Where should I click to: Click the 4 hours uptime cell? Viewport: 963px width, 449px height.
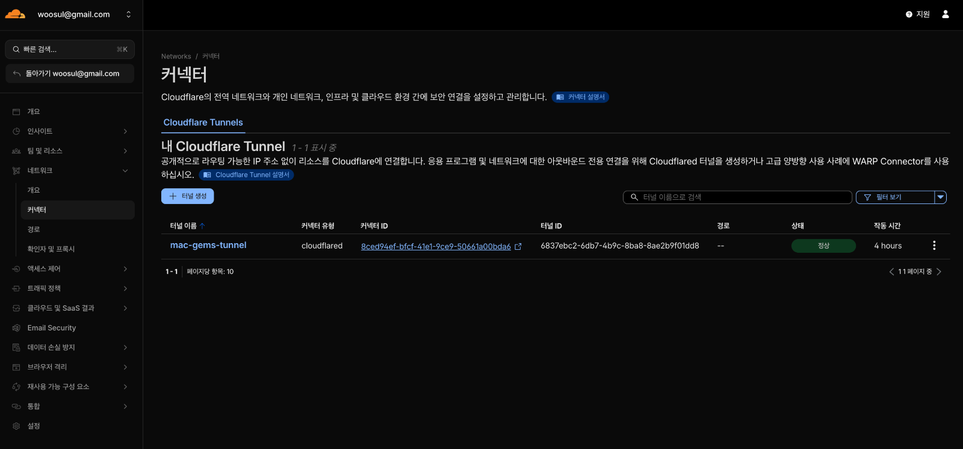click(x=888, y=246)
